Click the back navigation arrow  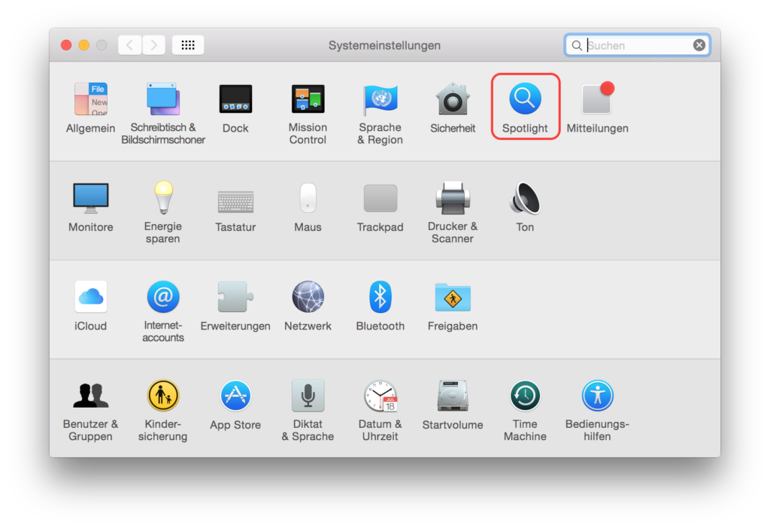click(x=129, y=45)
